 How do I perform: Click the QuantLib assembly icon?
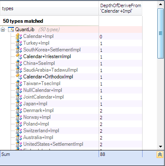point(11,29)
